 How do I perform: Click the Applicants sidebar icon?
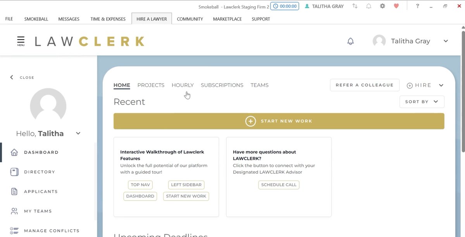click(14, 191)
